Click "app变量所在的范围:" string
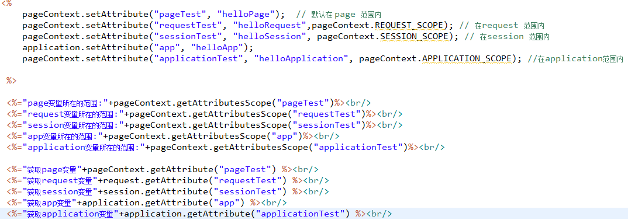This screenshot has height=220, width=628. [63, 136]
